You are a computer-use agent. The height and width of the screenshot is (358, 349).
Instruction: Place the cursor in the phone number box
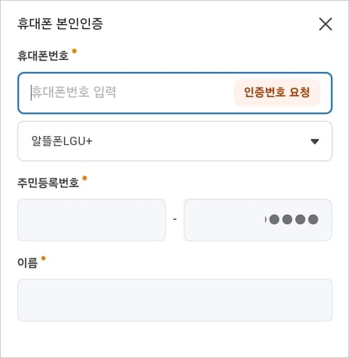click(131, 93)
